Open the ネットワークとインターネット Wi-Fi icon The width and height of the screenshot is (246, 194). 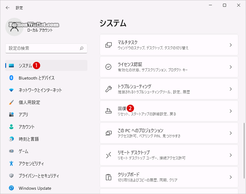point(11,90)
